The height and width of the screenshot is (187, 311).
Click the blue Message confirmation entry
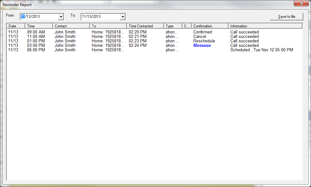pyautogui.click(x=202, y=46)
